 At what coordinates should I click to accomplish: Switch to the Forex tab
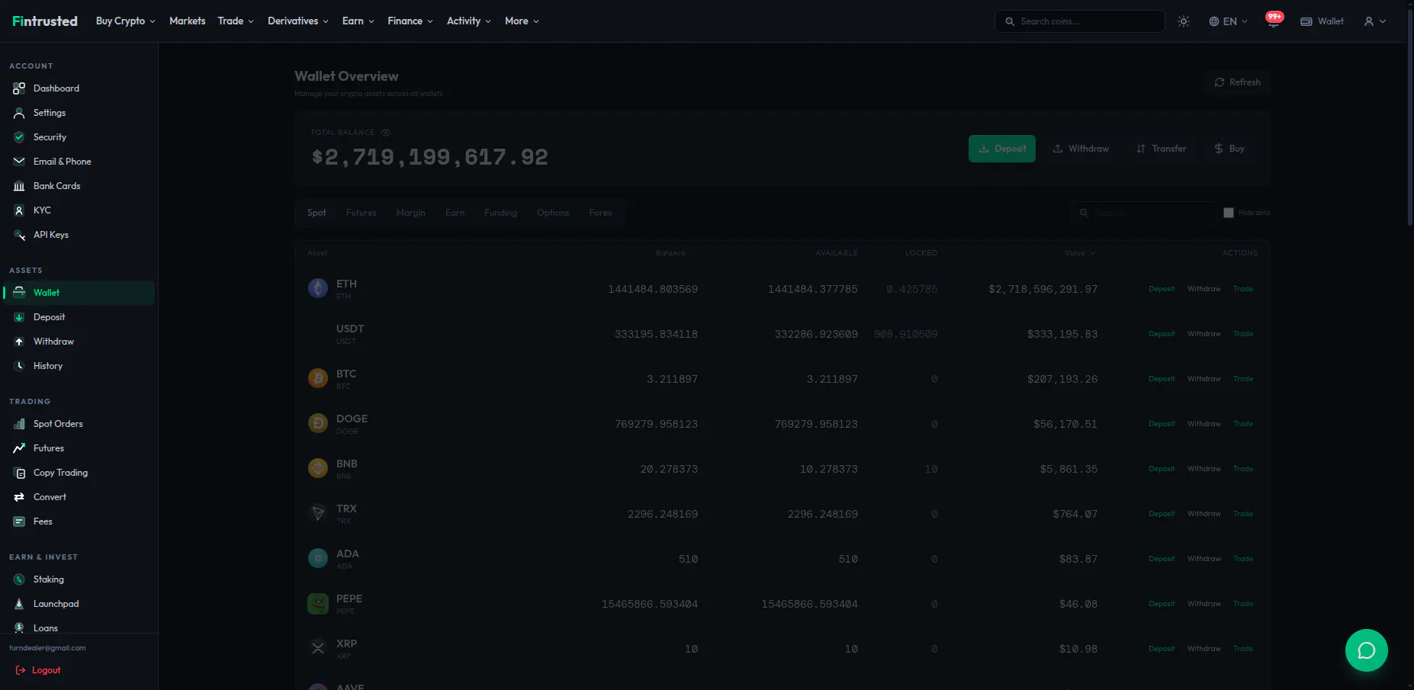click(x=601, y=213)
